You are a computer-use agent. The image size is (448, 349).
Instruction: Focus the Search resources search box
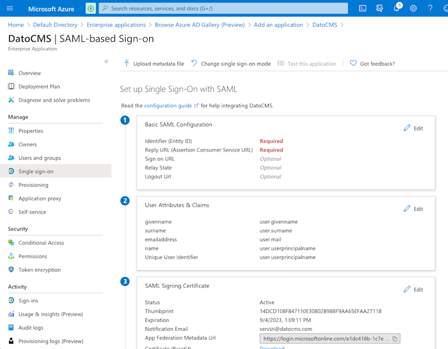click(223, 8)
